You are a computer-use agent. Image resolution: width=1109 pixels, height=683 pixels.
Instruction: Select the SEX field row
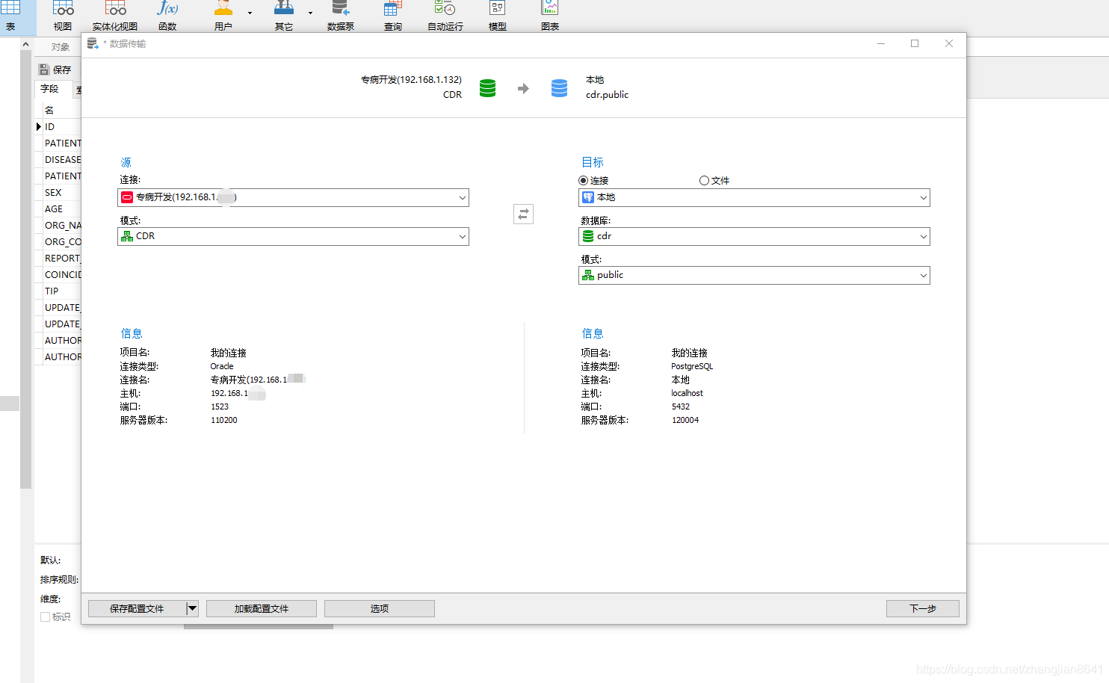58,193
